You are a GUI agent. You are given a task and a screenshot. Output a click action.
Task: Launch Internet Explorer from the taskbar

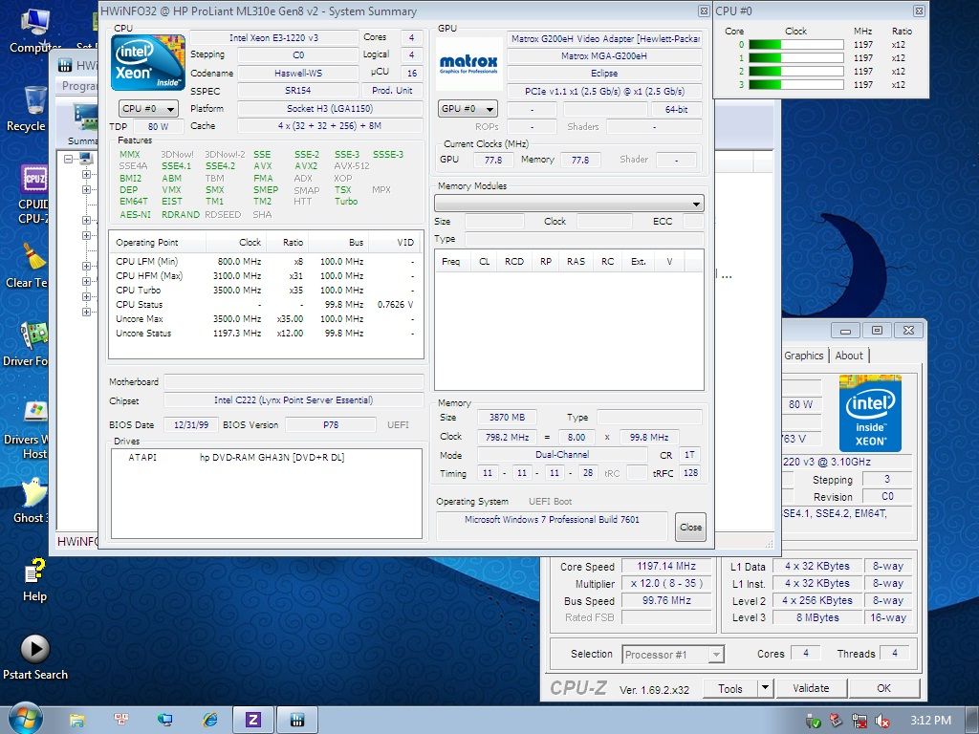pos(210,719)
